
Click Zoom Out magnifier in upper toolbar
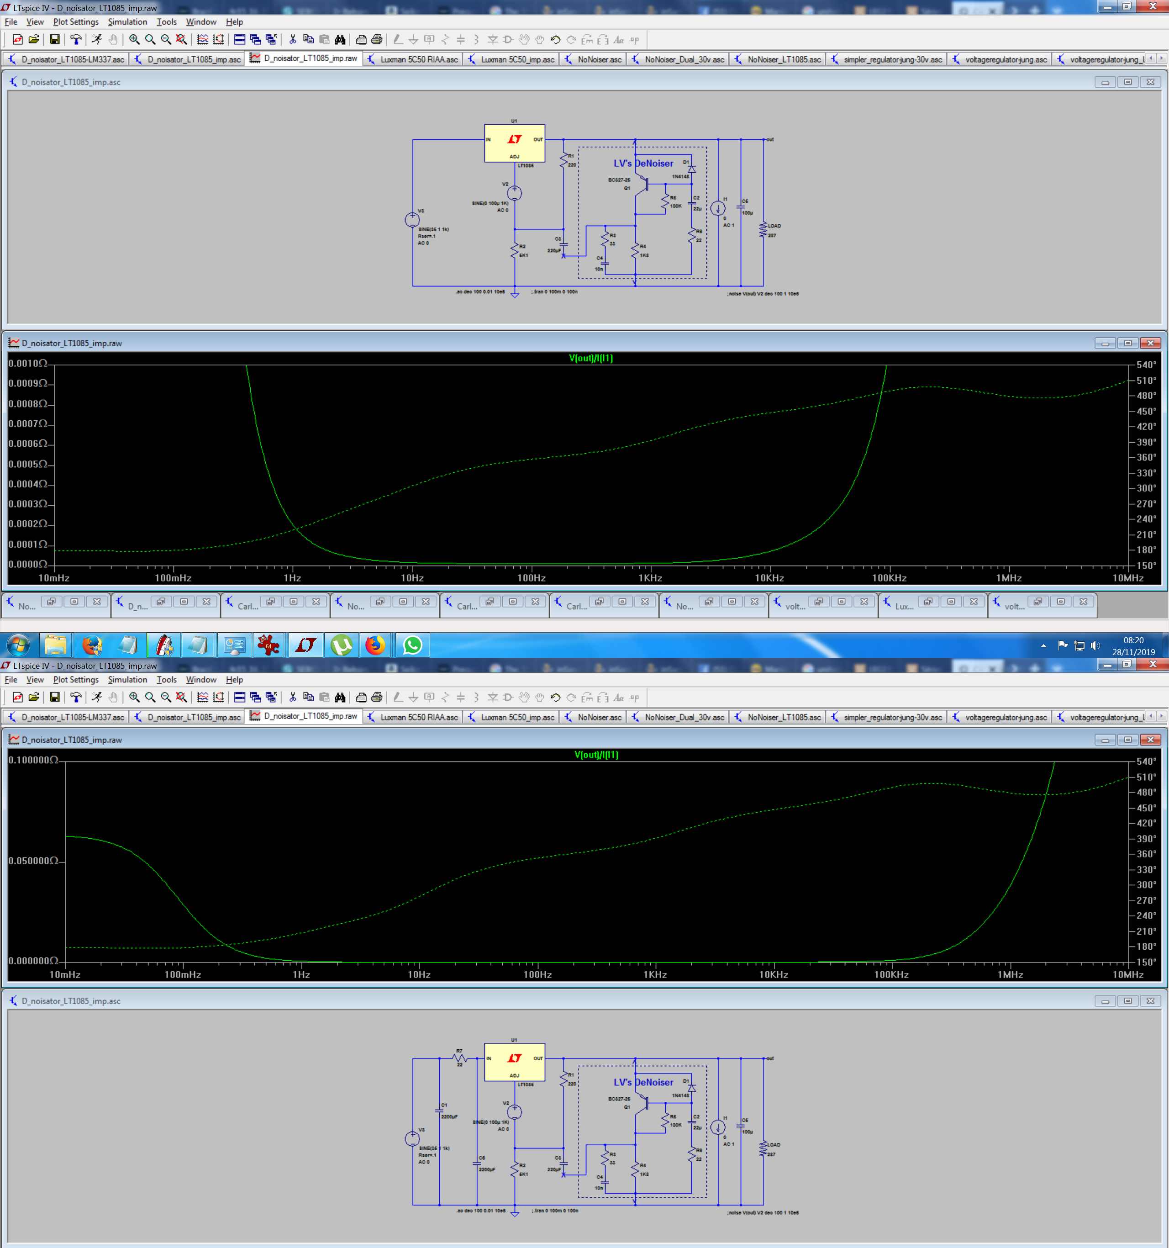tap(166, 40)
